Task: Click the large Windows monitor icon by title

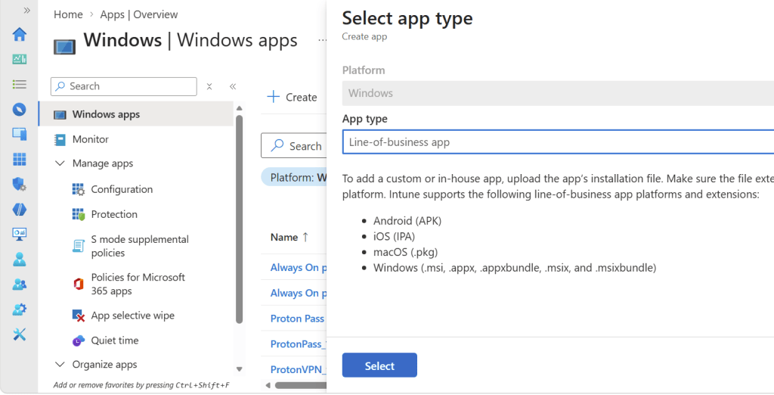Action: (65, 47)
